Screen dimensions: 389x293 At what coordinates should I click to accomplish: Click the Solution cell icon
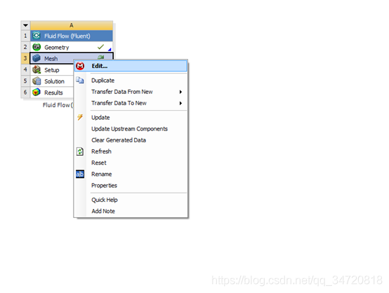tap(37, 81)
